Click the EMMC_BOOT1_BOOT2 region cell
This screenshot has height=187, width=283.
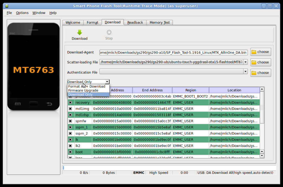[191, 96]
